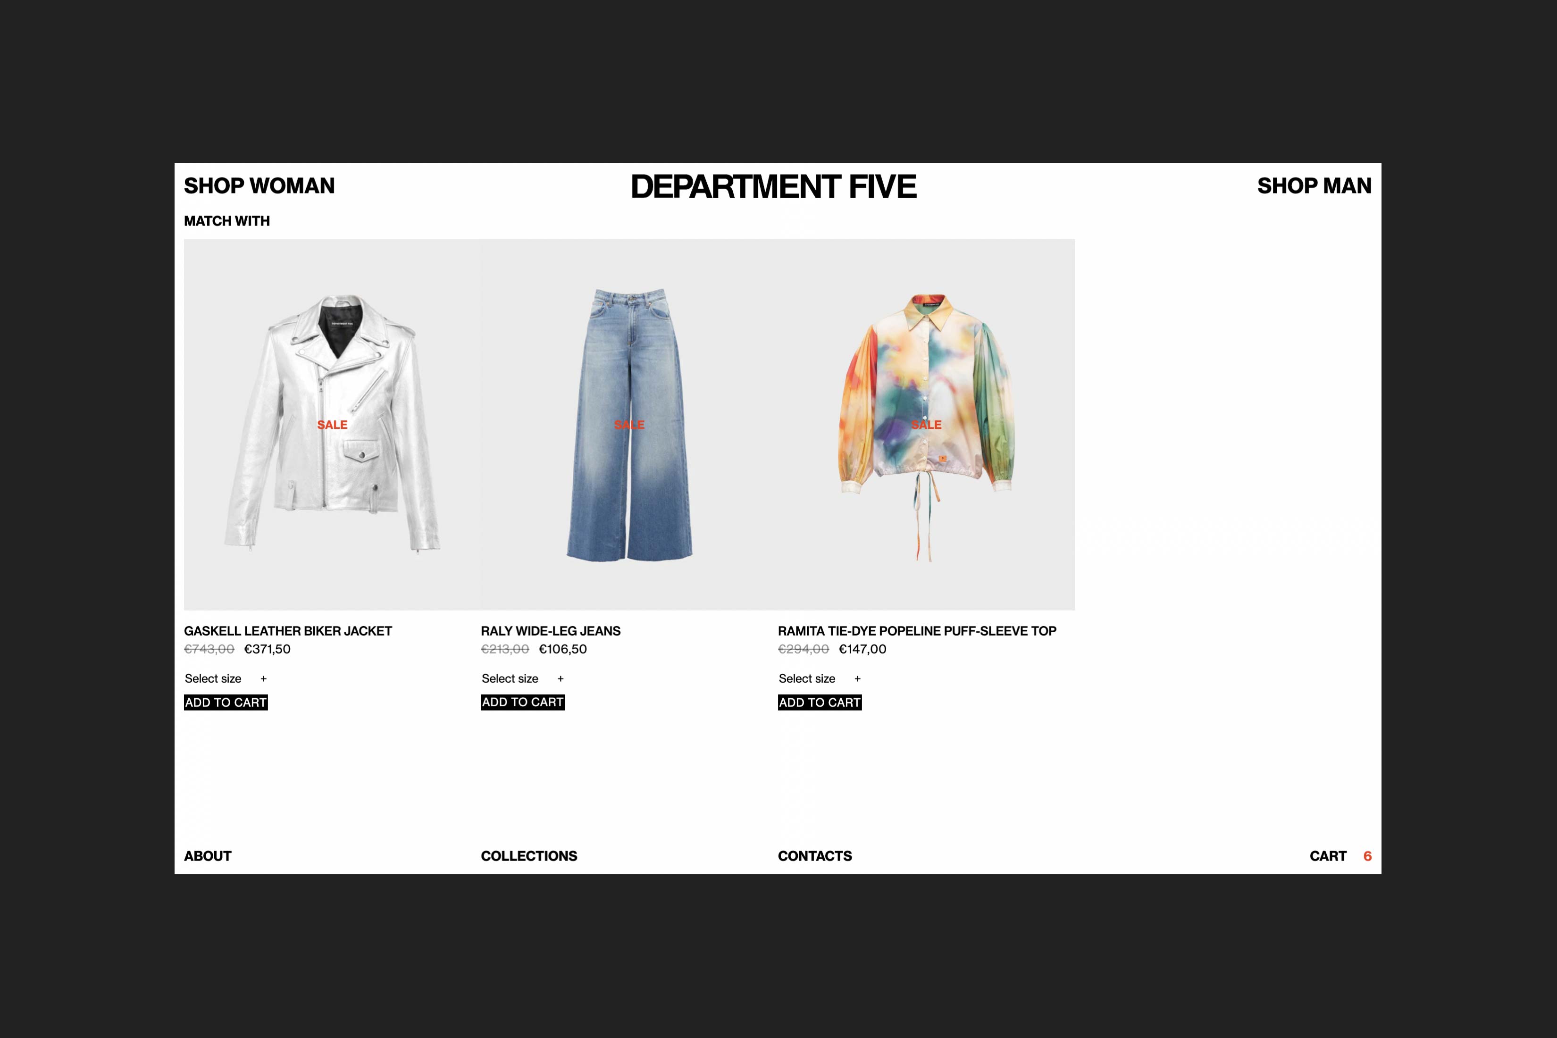
Task: Expand Select size for tie-dye top
Action: point(807,678)
